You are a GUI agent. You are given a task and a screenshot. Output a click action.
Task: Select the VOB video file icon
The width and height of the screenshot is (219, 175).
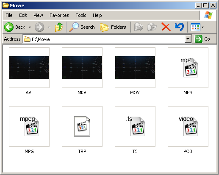coord(188,126)
